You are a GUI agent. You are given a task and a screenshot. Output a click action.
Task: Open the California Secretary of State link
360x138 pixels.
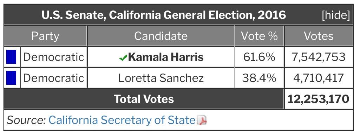[x=122, y=120]
